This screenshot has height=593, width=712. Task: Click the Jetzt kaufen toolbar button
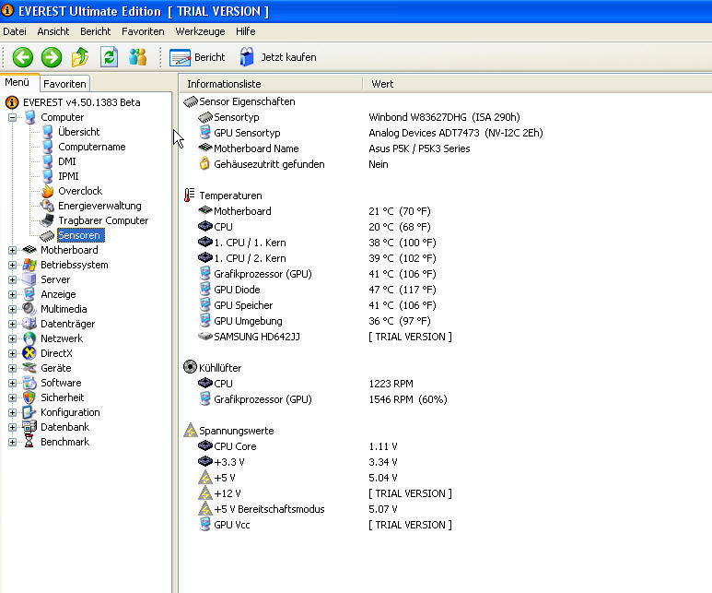278,57
